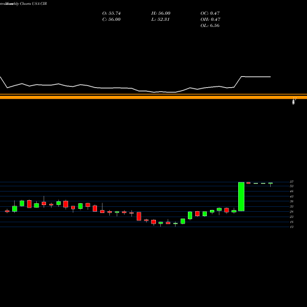The width and height of the screenshot is (307, 307).
Task: Click the tallest green candlestick
Action: [241, 196]
